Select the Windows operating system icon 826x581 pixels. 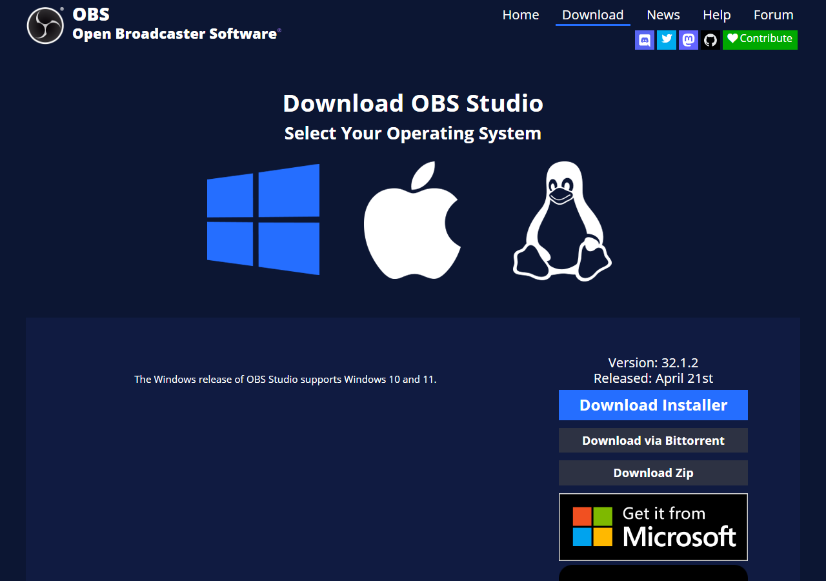263,219
